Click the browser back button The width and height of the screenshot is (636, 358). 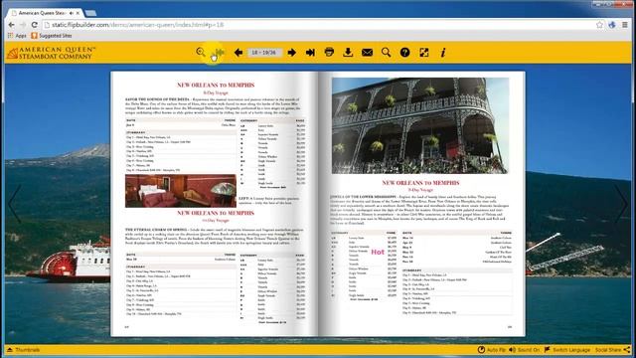point(11,25)
